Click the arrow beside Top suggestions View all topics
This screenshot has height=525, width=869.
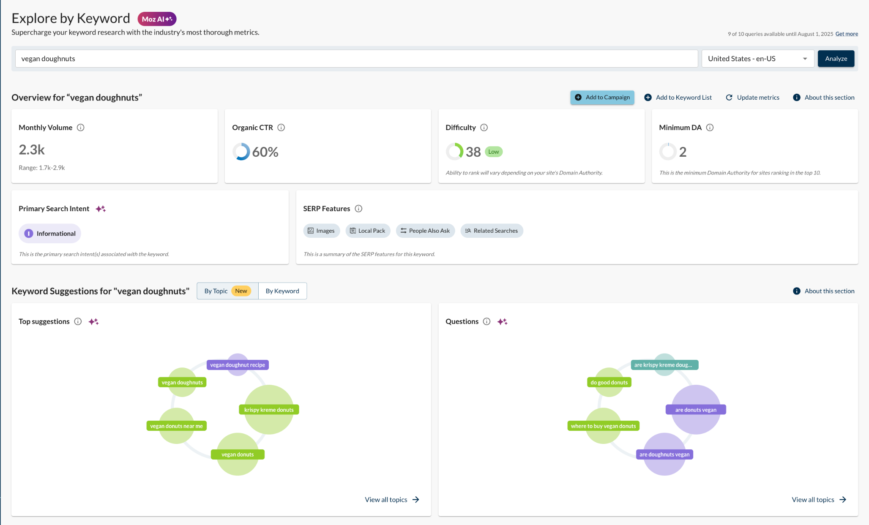point(416,500)
